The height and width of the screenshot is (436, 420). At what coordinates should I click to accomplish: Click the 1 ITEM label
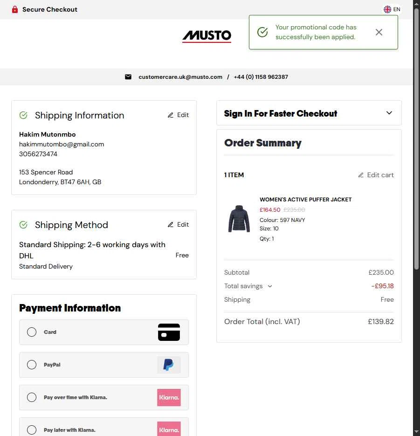tap(234, 175)
